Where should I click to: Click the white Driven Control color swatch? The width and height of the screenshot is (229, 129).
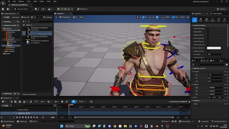(x=214, y=48)
